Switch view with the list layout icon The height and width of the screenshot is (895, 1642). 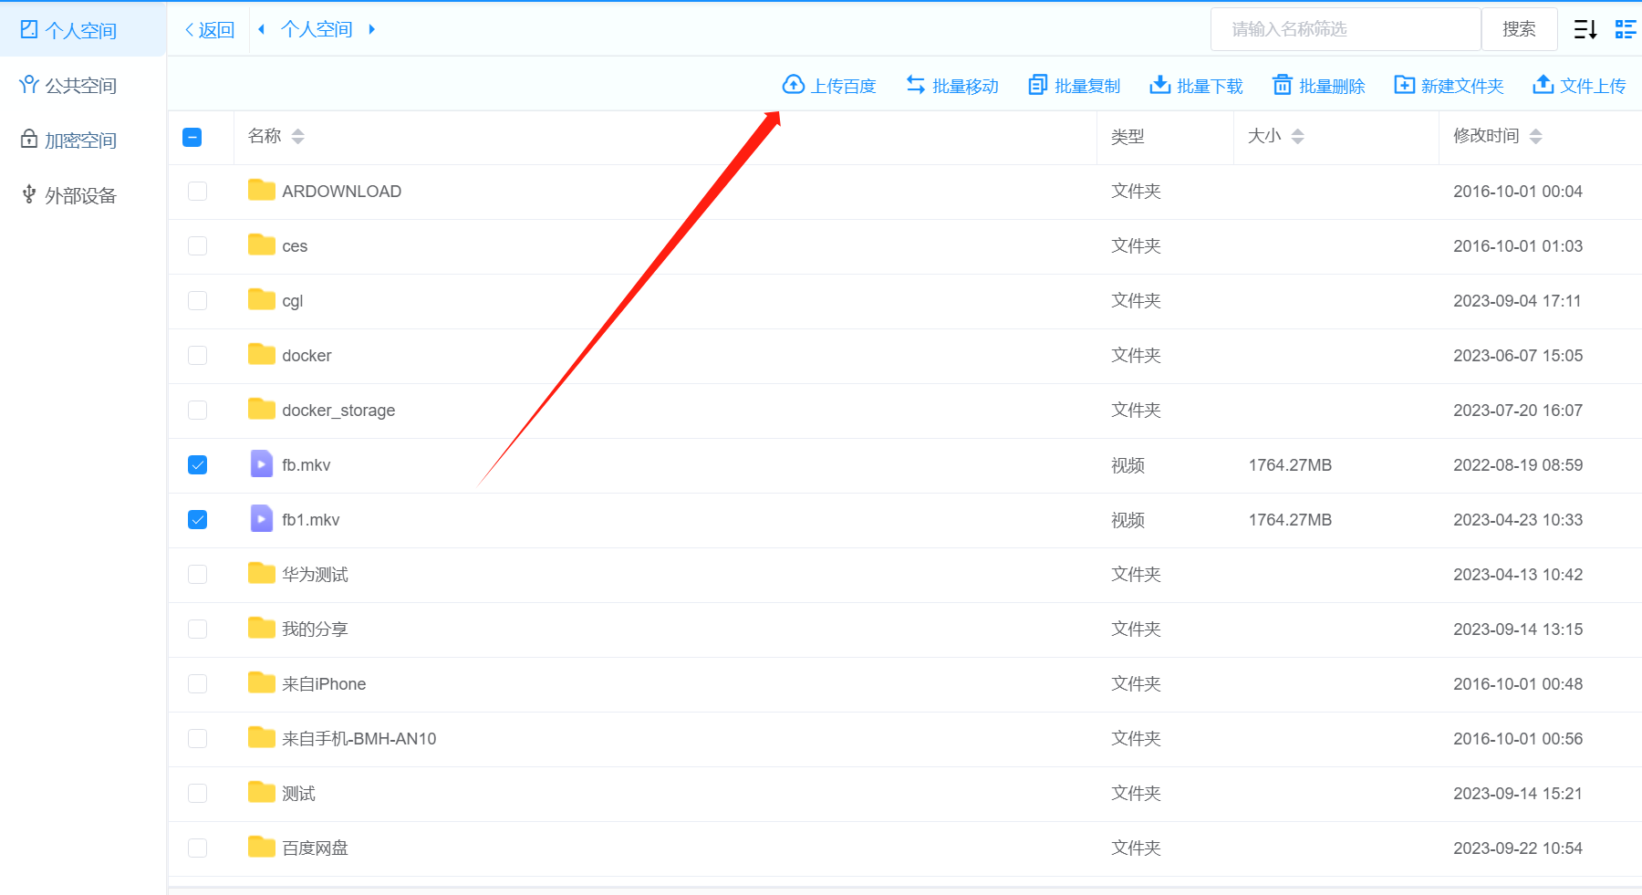coord(1626,29)
